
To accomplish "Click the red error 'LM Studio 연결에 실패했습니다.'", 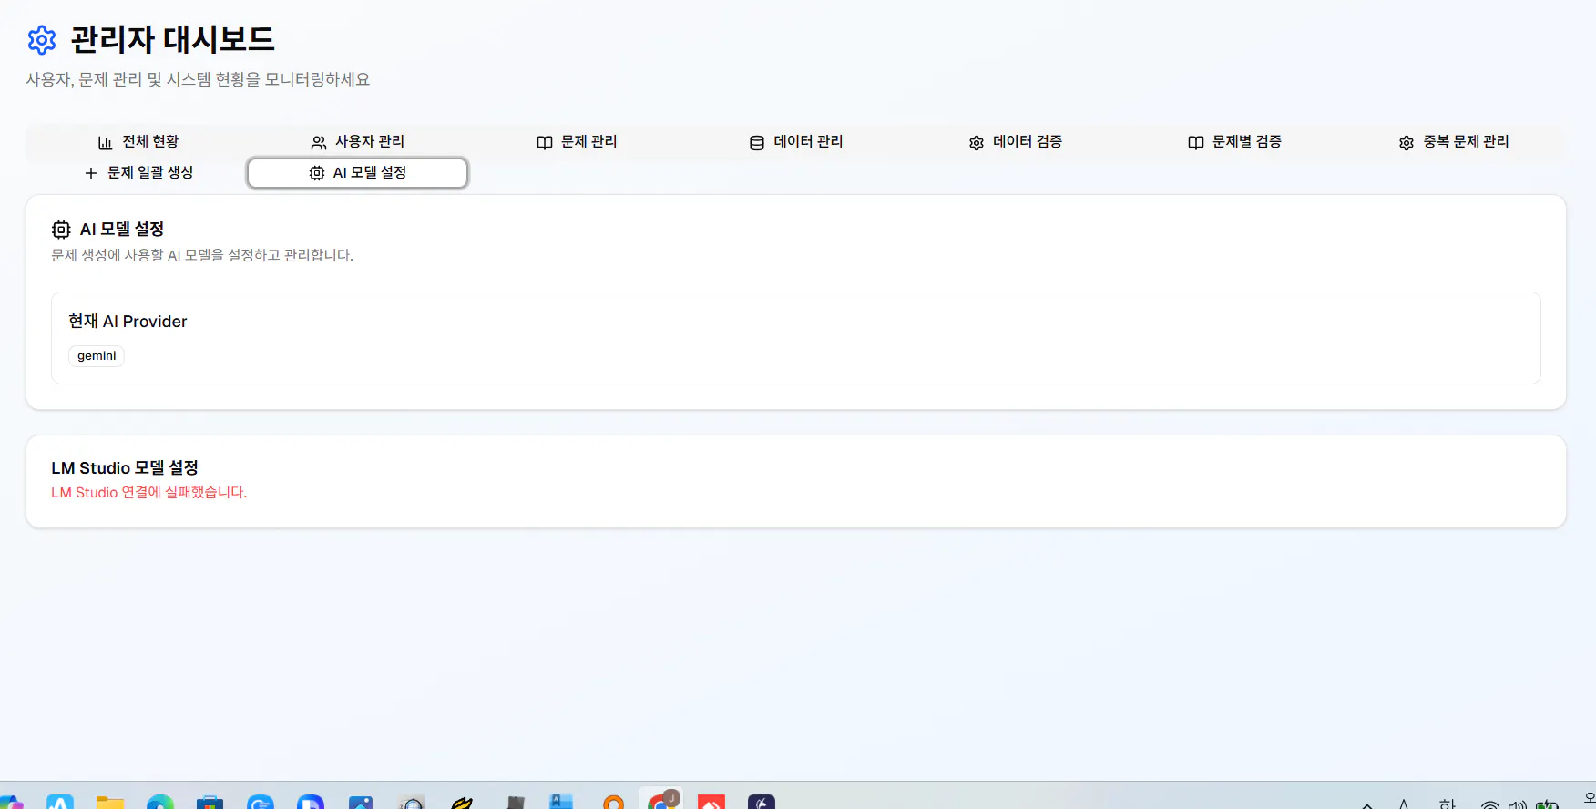I will pos(149,492).
